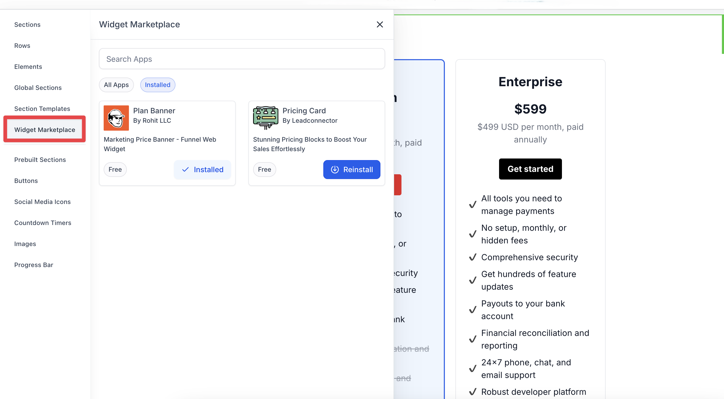Viewport: 724px width, 399px height.
Task: Open Progress Bar in the sidebar
Action: pyautogui.click(x=34, y=265)
